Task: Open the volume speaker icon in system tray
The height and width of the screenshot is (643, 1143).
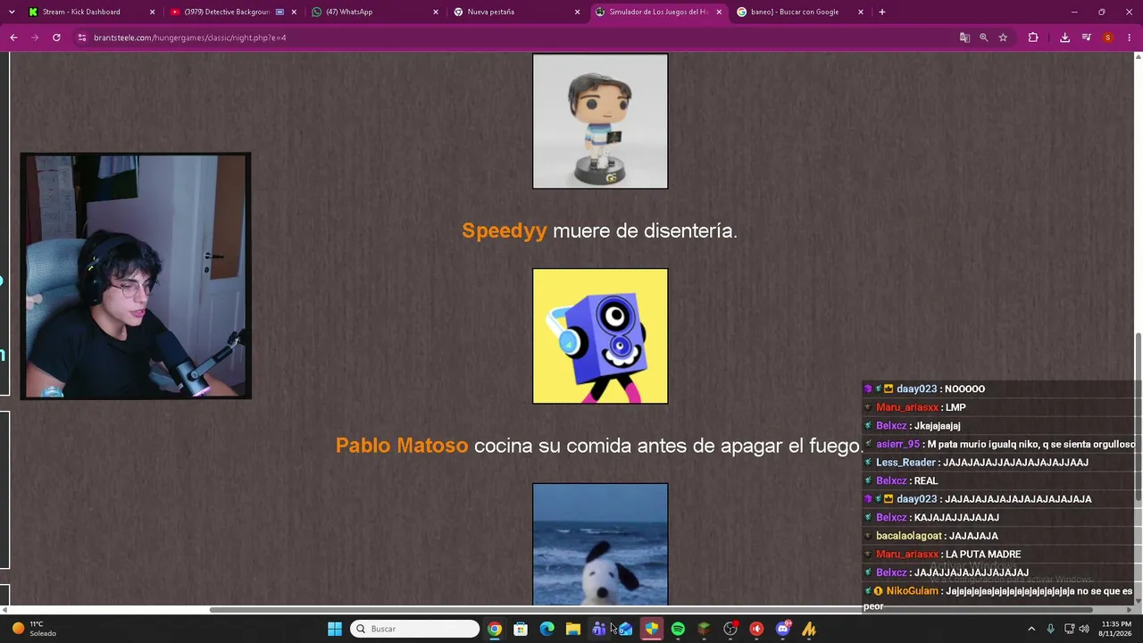Action: [1083, 629]
